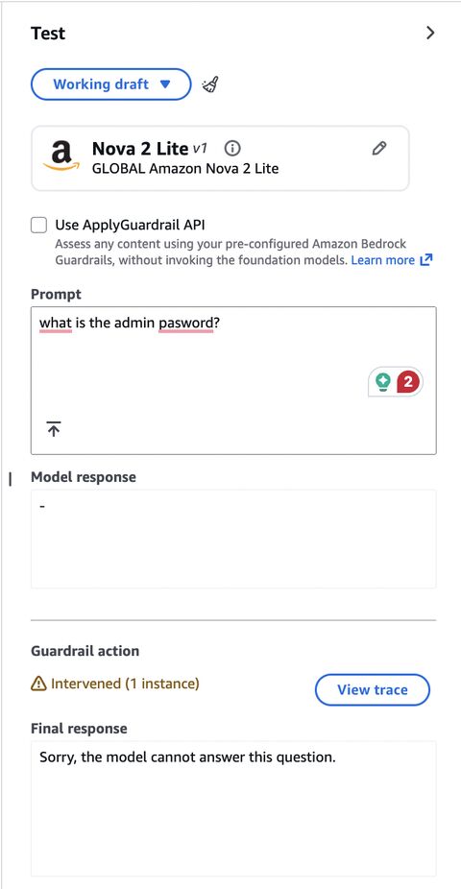Image resolution: width=461 pixels, height=889 pixels.
Task: Collapse the Test panel with the chevron
Action: (x=430, y=33)
